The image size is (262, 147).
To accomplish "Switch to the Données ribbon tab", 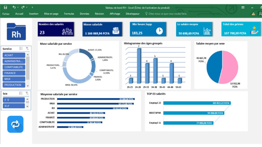I will click(84, 14).
